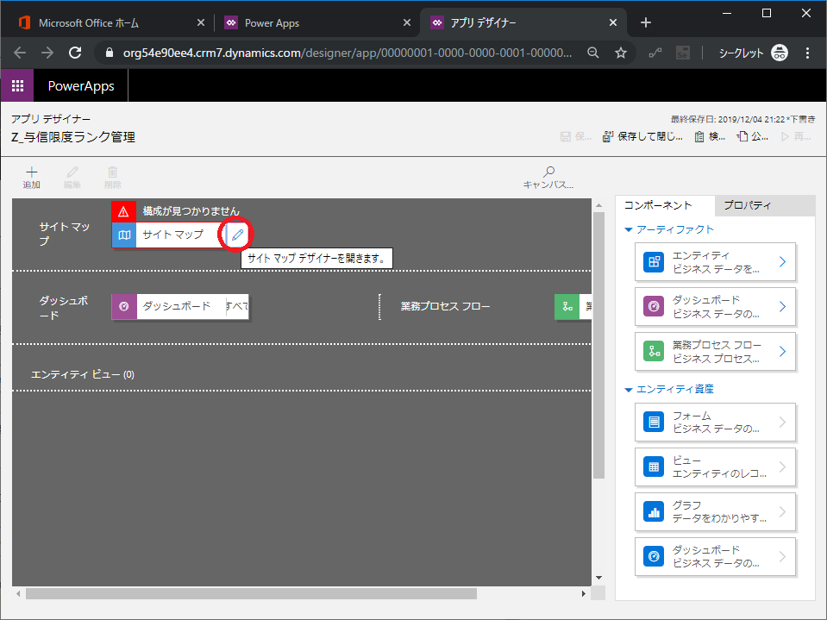Select the アプリ デザイナー browser tab
Screen dimensions: 827x620
click(x=522, y=22)
